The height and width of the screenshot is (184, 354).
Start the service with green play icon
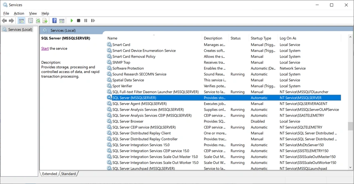tap(72, 20)
